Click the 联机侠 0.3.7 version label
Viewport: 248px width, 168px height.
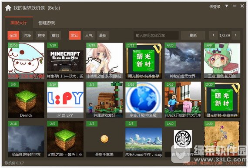[x=14, y=163]
